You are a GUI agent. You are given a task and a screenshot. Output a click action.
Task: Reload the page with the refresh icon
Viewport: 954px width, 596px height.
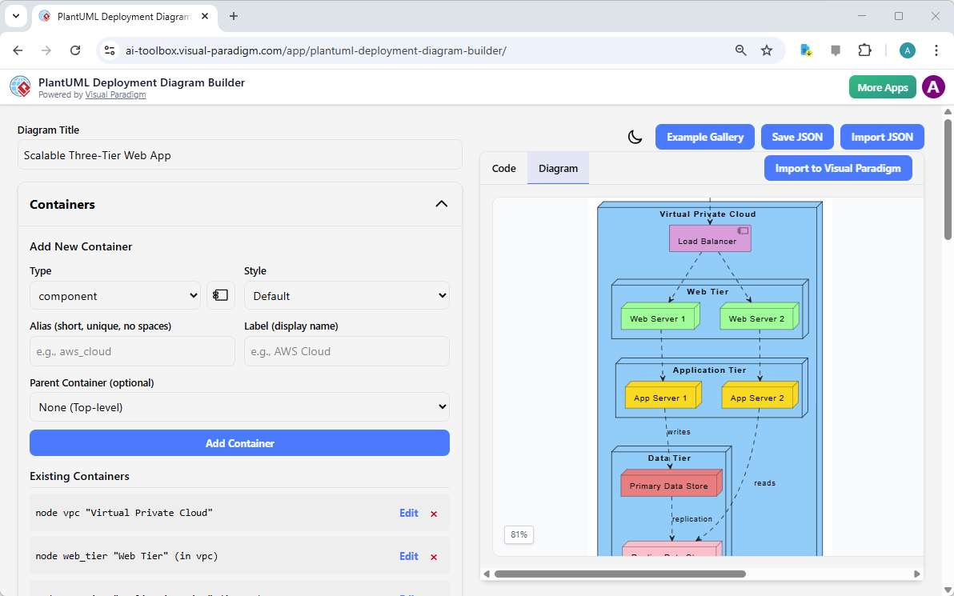click(x=75, y=50)
